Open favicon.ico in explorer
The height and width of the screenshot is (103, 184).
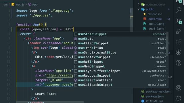[x=155, y=14]
